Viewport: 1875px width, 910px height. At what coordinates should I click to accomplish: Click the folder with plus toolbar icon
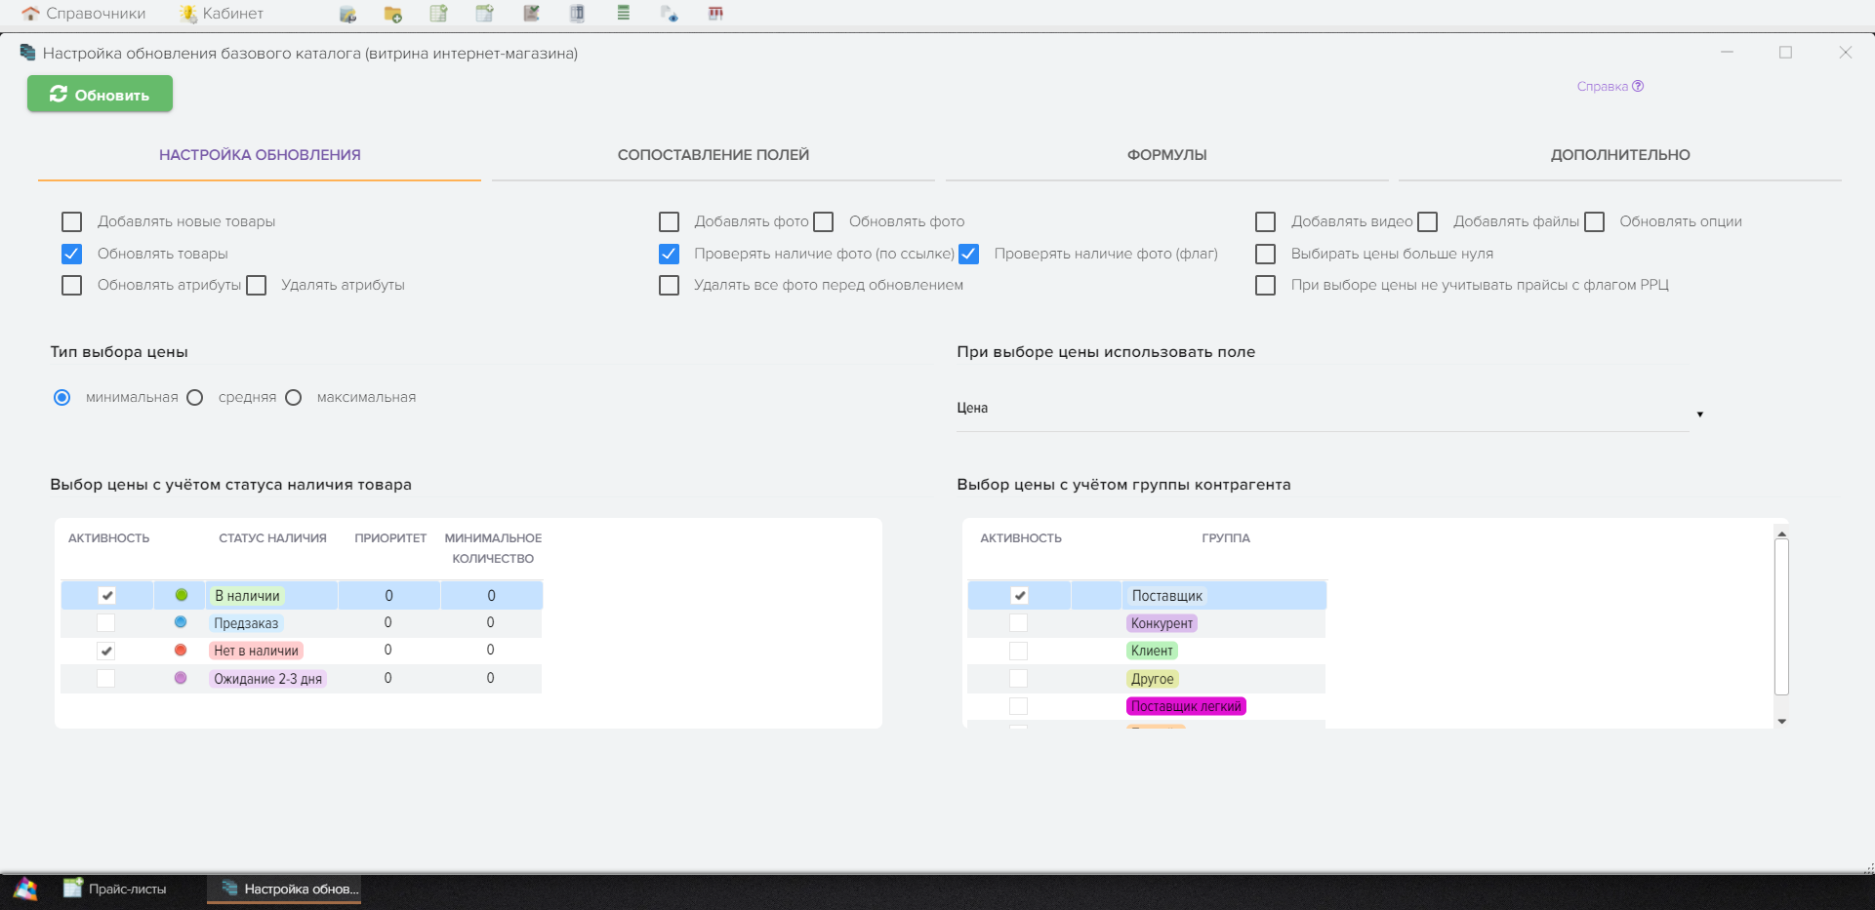coord(393,14)
